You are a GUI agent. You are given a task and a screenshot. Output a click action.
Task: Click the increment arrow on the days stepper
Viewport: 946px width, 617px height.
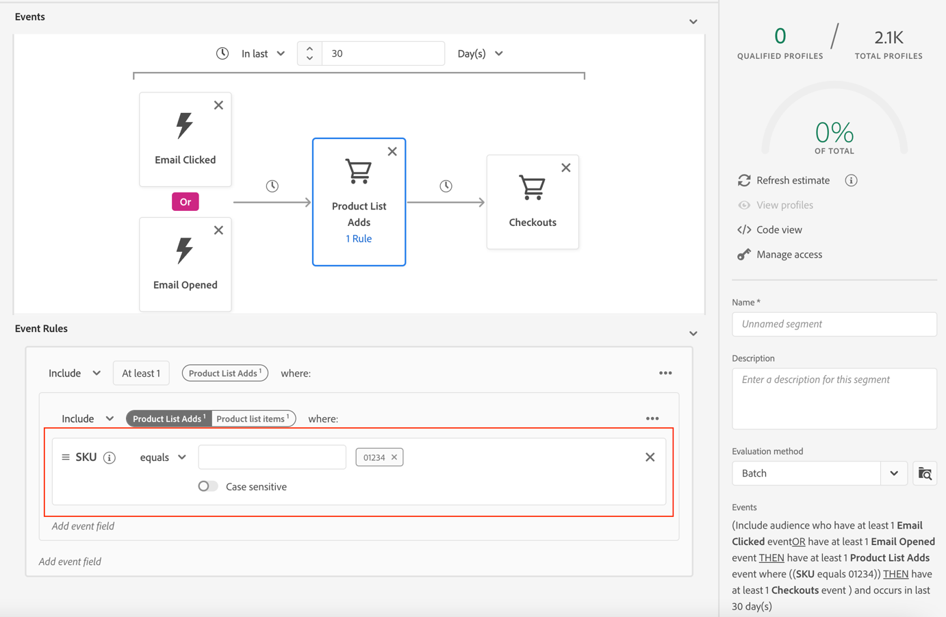coord(309,47)
